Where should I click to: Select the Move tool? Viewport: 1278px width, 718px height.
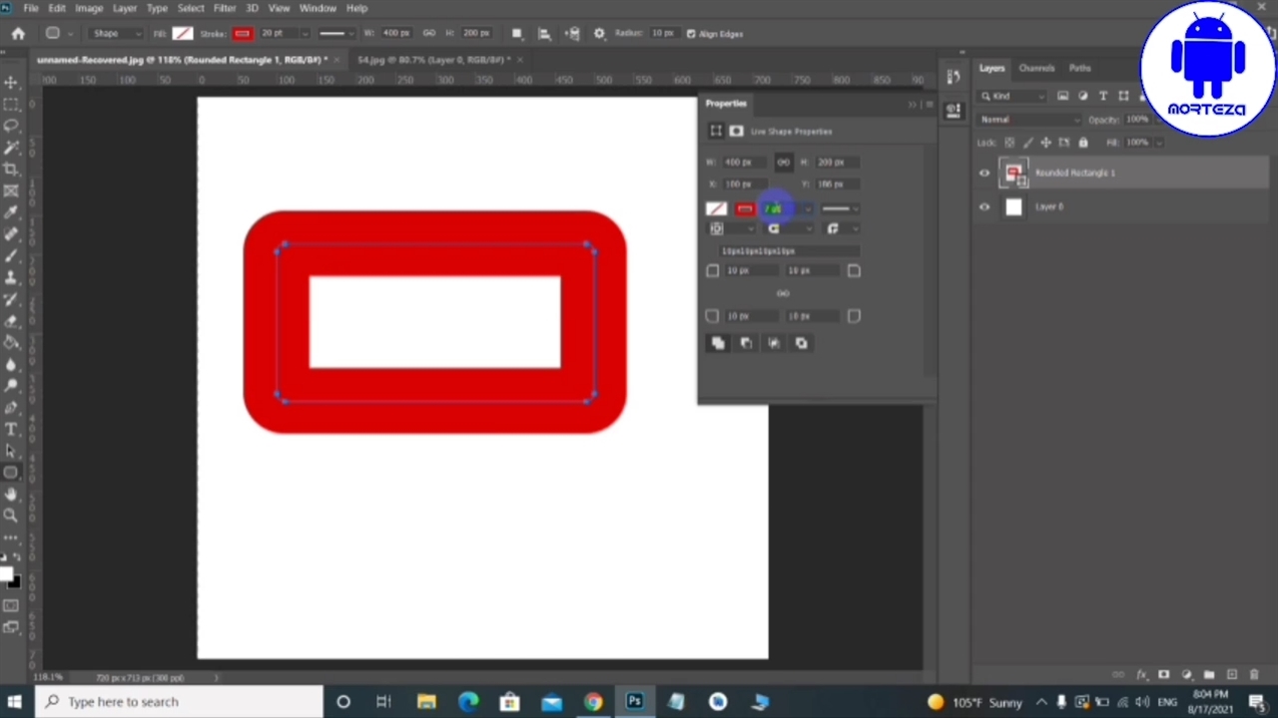[11, 82]
